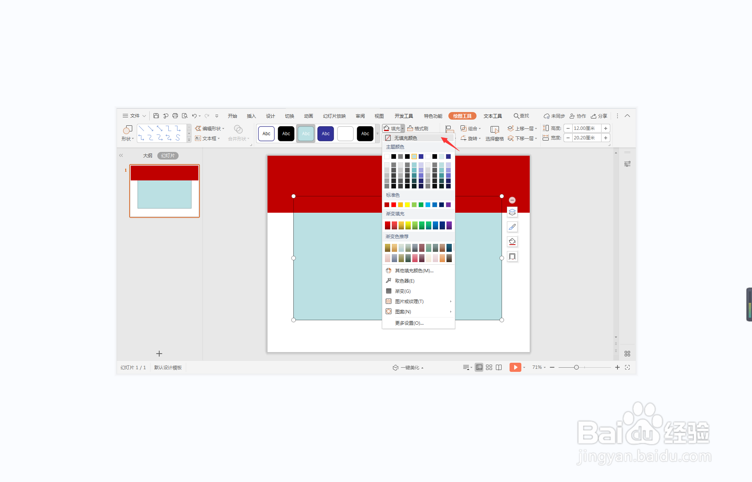752x482 pixels.
Task: Toggle the reading view icon in status bar
Action: [x=499, y=367]
